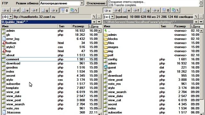The height and width of the screenshot is (115, 205).
Task: Click the Отключение disconnect button
Action: click(96, 3)
